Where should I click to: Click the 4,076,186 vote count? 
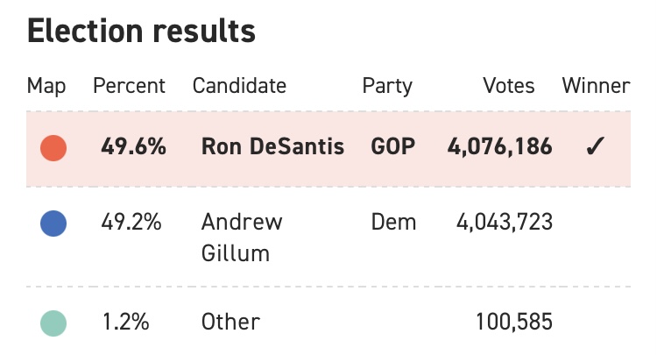coord(500,147)
